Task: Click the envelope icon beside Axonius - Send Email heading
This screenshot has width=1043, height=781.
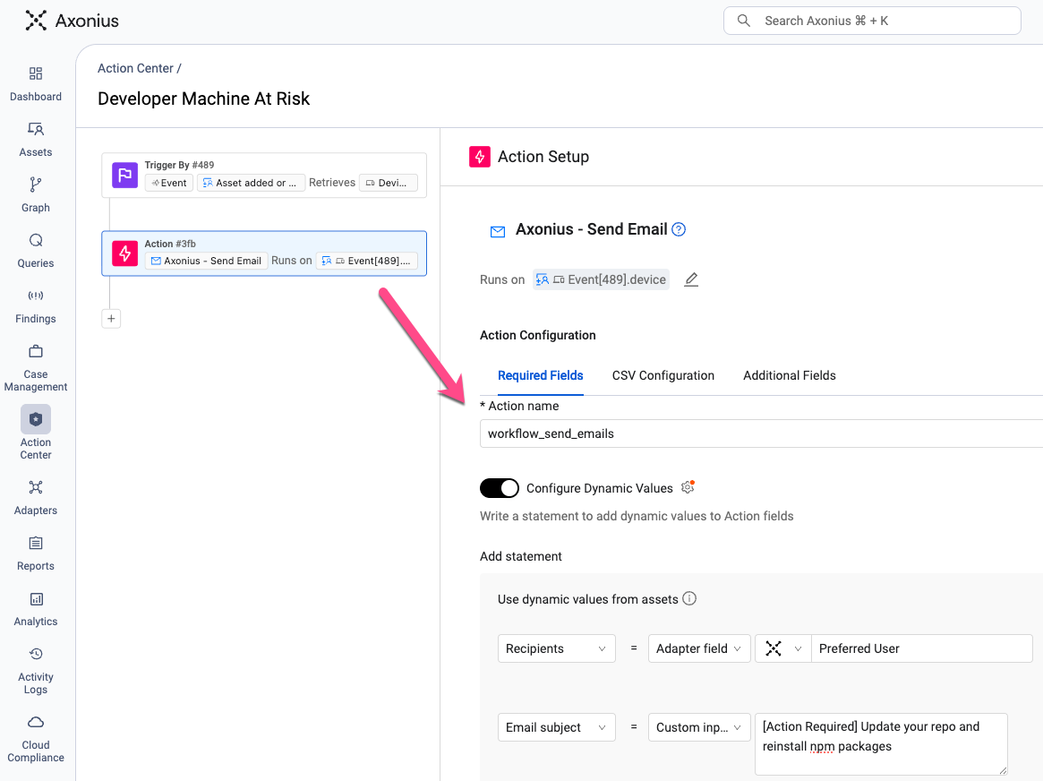Action: coord(498,231)
